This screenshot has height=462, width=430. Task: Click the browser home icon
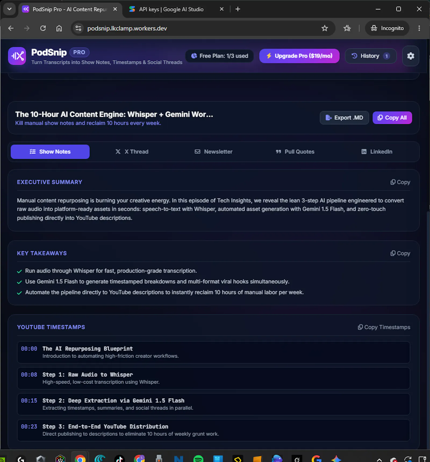pyautogui.click(x=59, y=28)
